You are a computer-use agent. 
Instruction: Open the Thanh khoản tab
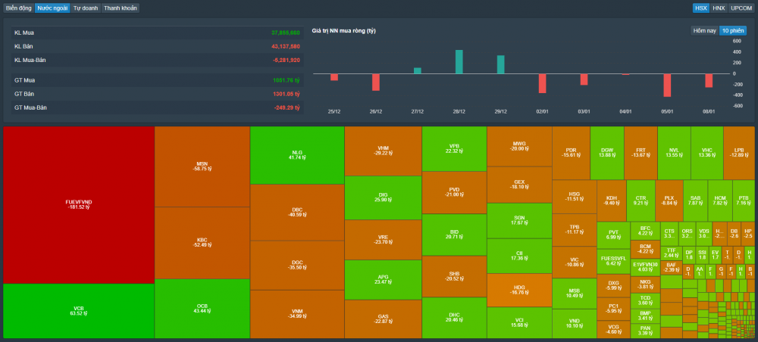121,8
